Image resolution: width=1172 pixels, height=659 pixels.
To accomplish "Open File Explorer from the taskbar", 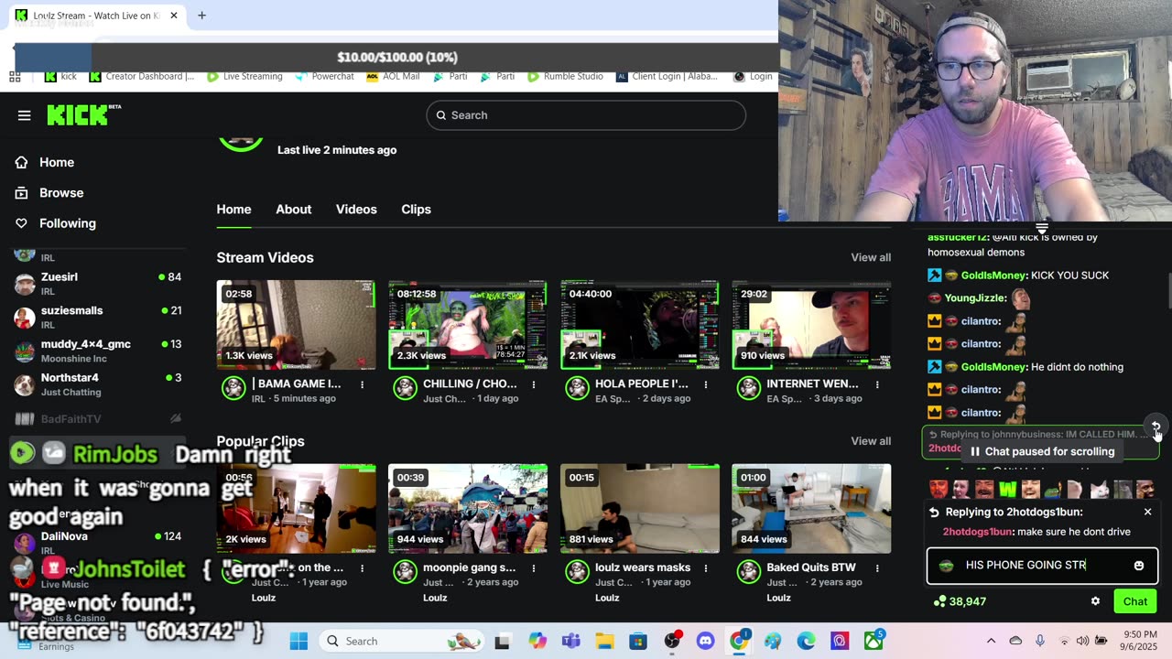I will (604, 641).
